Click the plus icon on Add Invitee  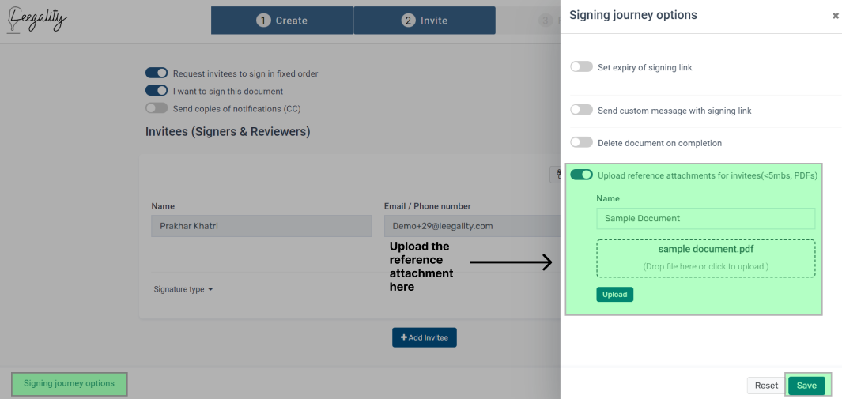[x=404, y=337]
